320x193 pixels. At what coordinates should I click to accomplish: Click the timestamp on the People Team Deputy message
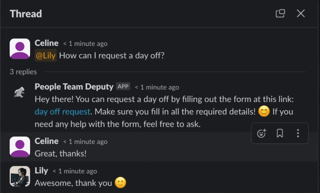pos(157,87)
